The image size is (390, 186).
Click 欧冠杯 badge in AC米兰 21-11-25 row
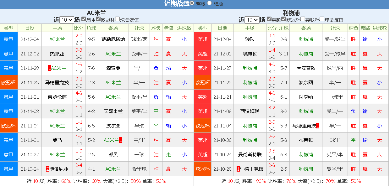(9, 82)
